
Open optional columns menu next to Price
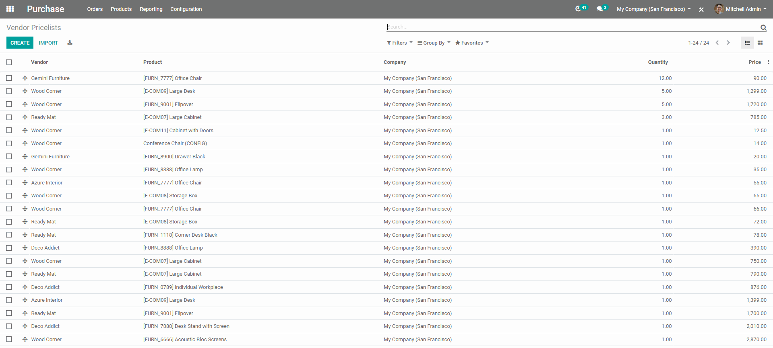768,62
